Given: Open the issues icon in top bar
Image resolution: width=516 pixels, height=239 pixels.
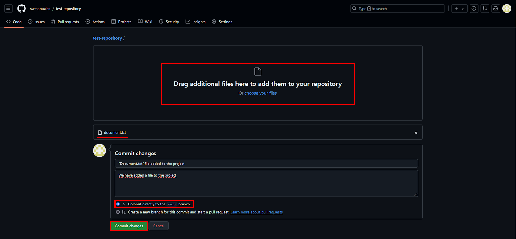Looking at the screenshot, I should (x=474, y=9).
